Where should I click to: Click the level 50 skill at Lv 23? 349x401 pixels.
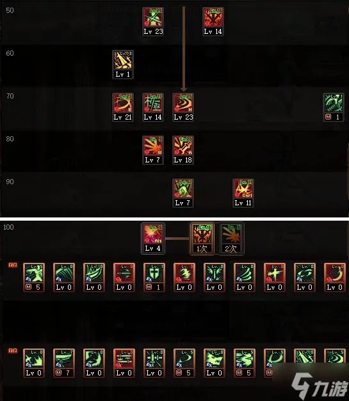point(153,22)
